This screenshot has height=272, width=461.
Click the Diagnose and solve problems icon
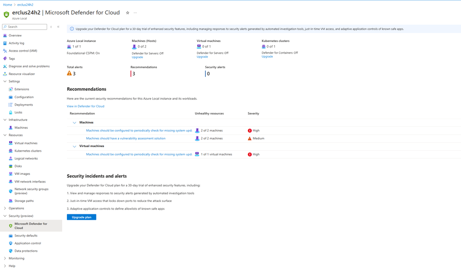coord(5,66)
